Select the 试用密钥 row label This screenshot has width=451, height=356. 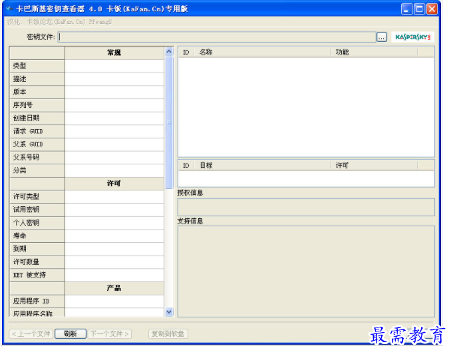coord(37,210)
